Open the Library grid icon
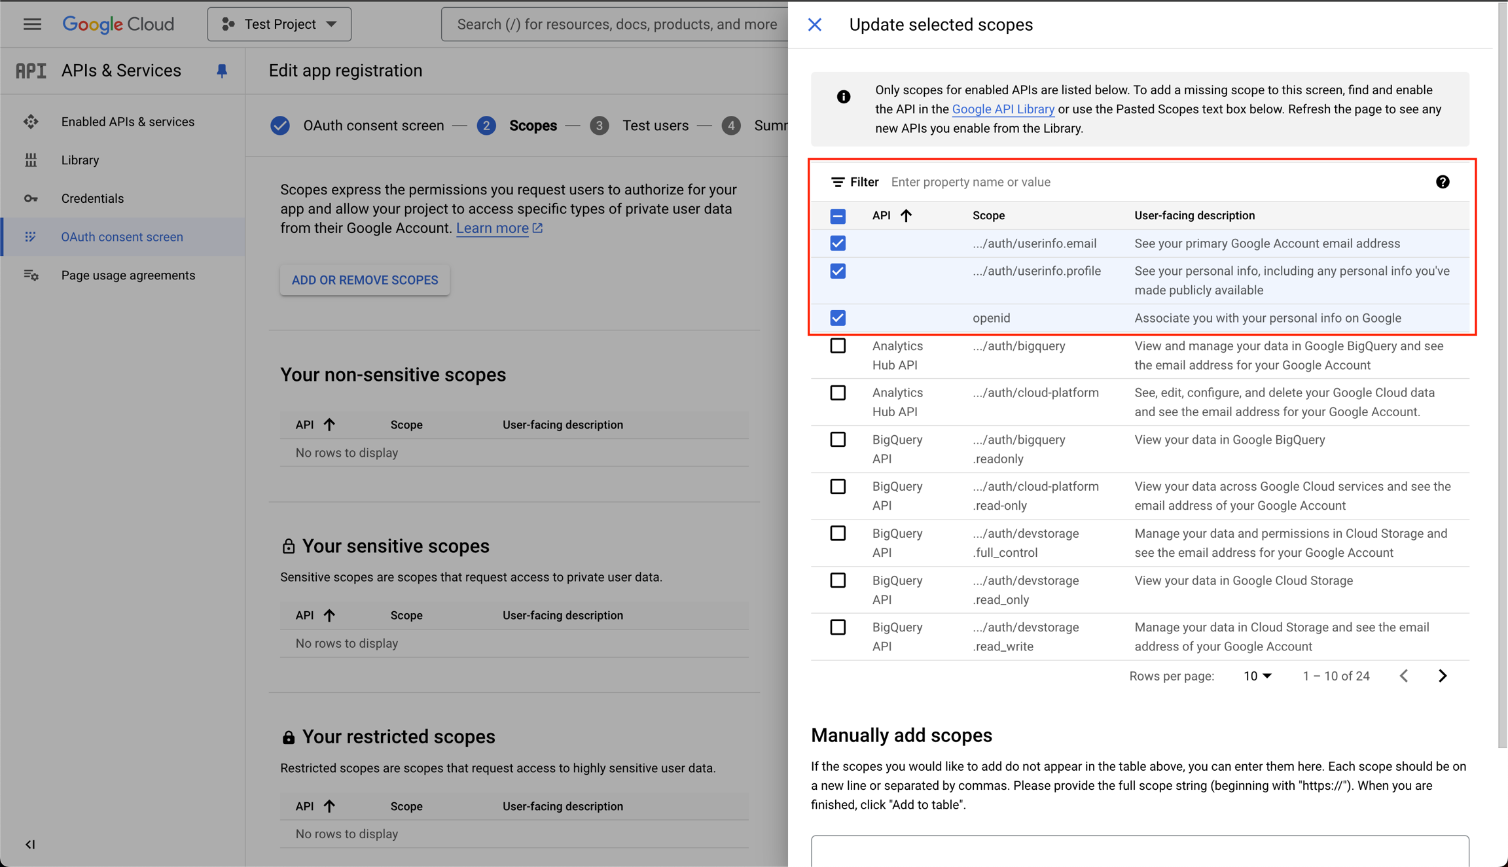1508x867 pixels. [x=31, y=160]
